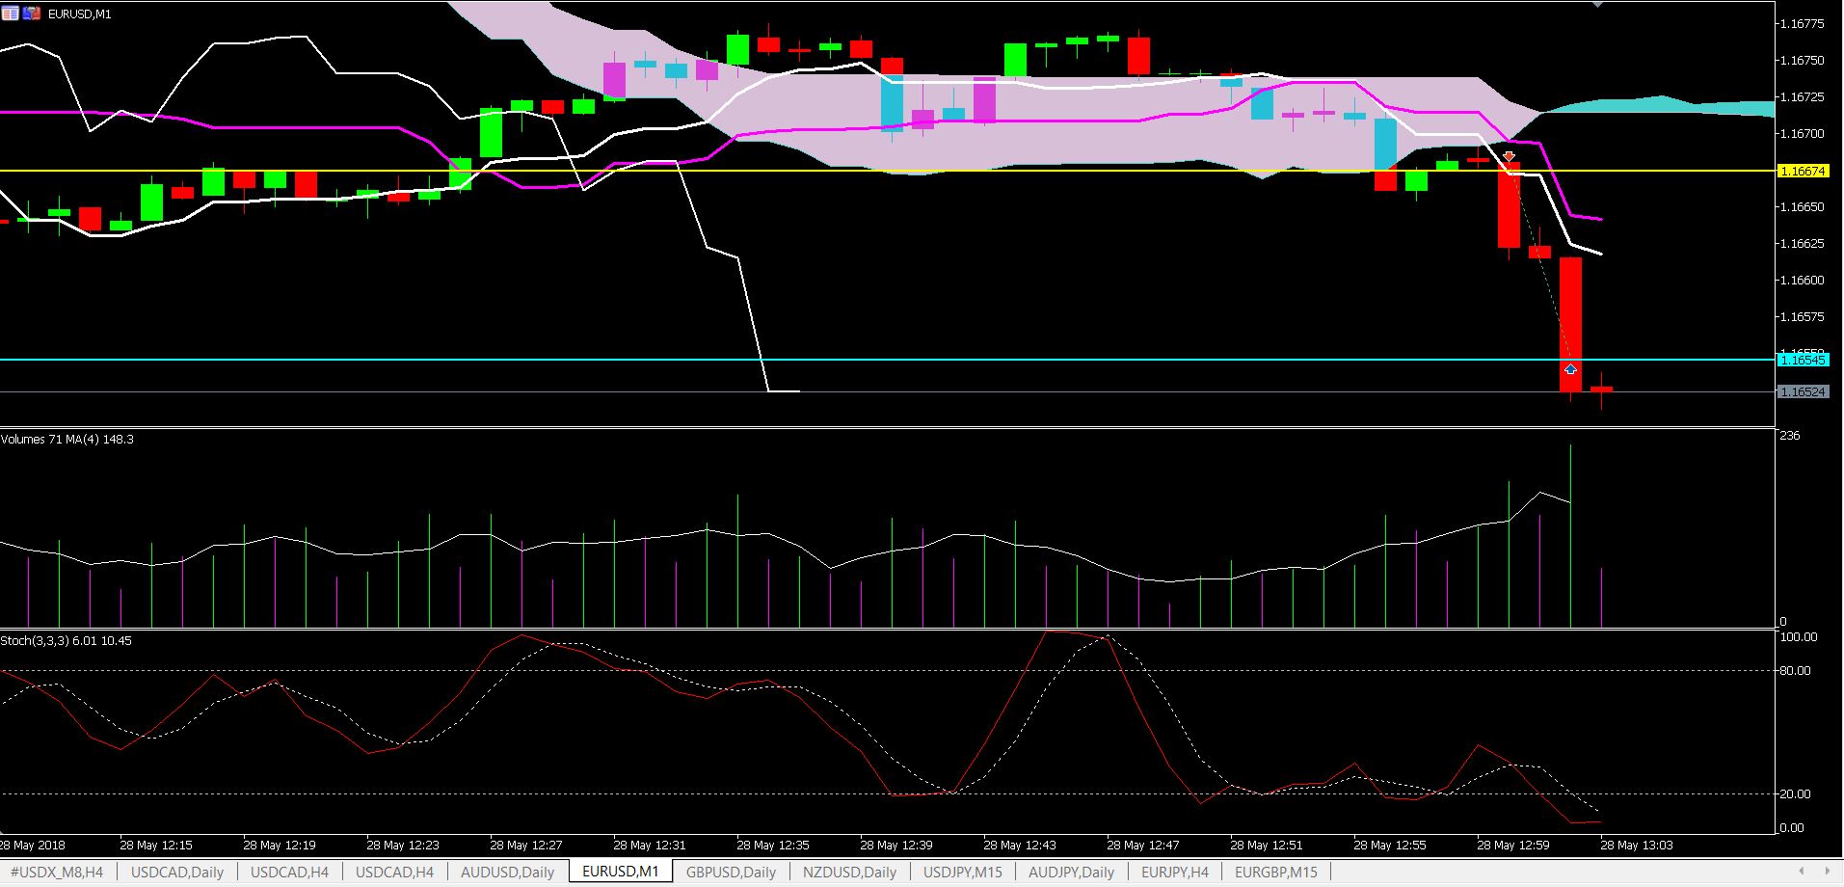Click the 100.00 stochastic scale value
Image resolution: width=1844 pixels, height=887 pixels.
tap(1799, 637)
